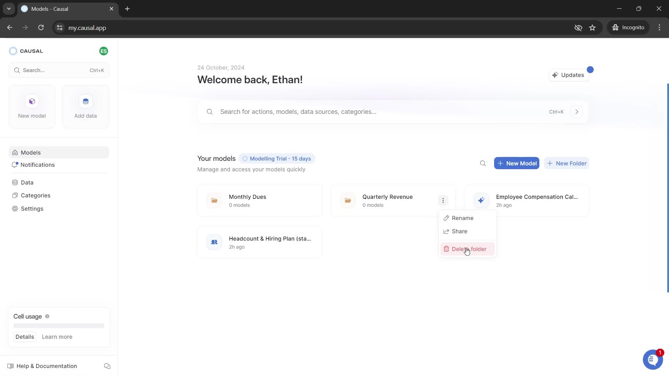
Task: Open the three-dots menu on Quarterly Revenue
Action: [443, 200]
